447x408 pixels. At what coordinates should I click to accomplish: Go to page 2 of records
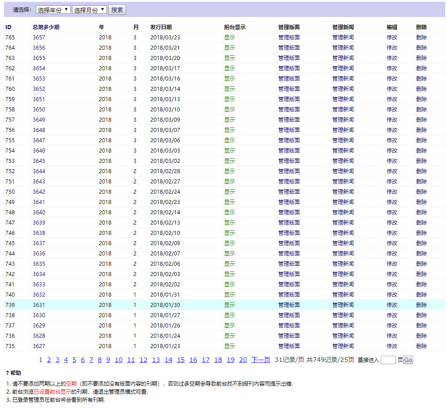click(x=49, y=360)
